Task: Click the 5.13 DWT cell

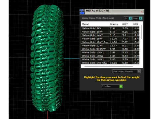Action: [x=127, y=53]
